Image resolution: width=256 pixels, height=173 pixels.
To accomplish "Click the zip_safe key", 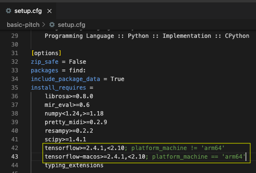I will pyautogui.click(x=45, y=62).
